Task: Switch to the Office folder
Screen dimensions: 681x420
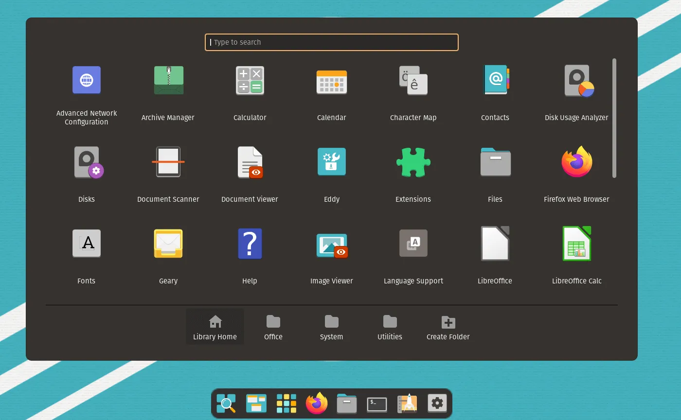Action: point(273,327)
